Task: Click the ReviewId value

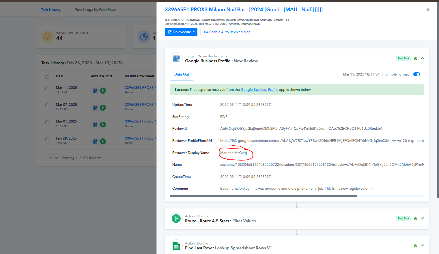Action: pos(301,129)
